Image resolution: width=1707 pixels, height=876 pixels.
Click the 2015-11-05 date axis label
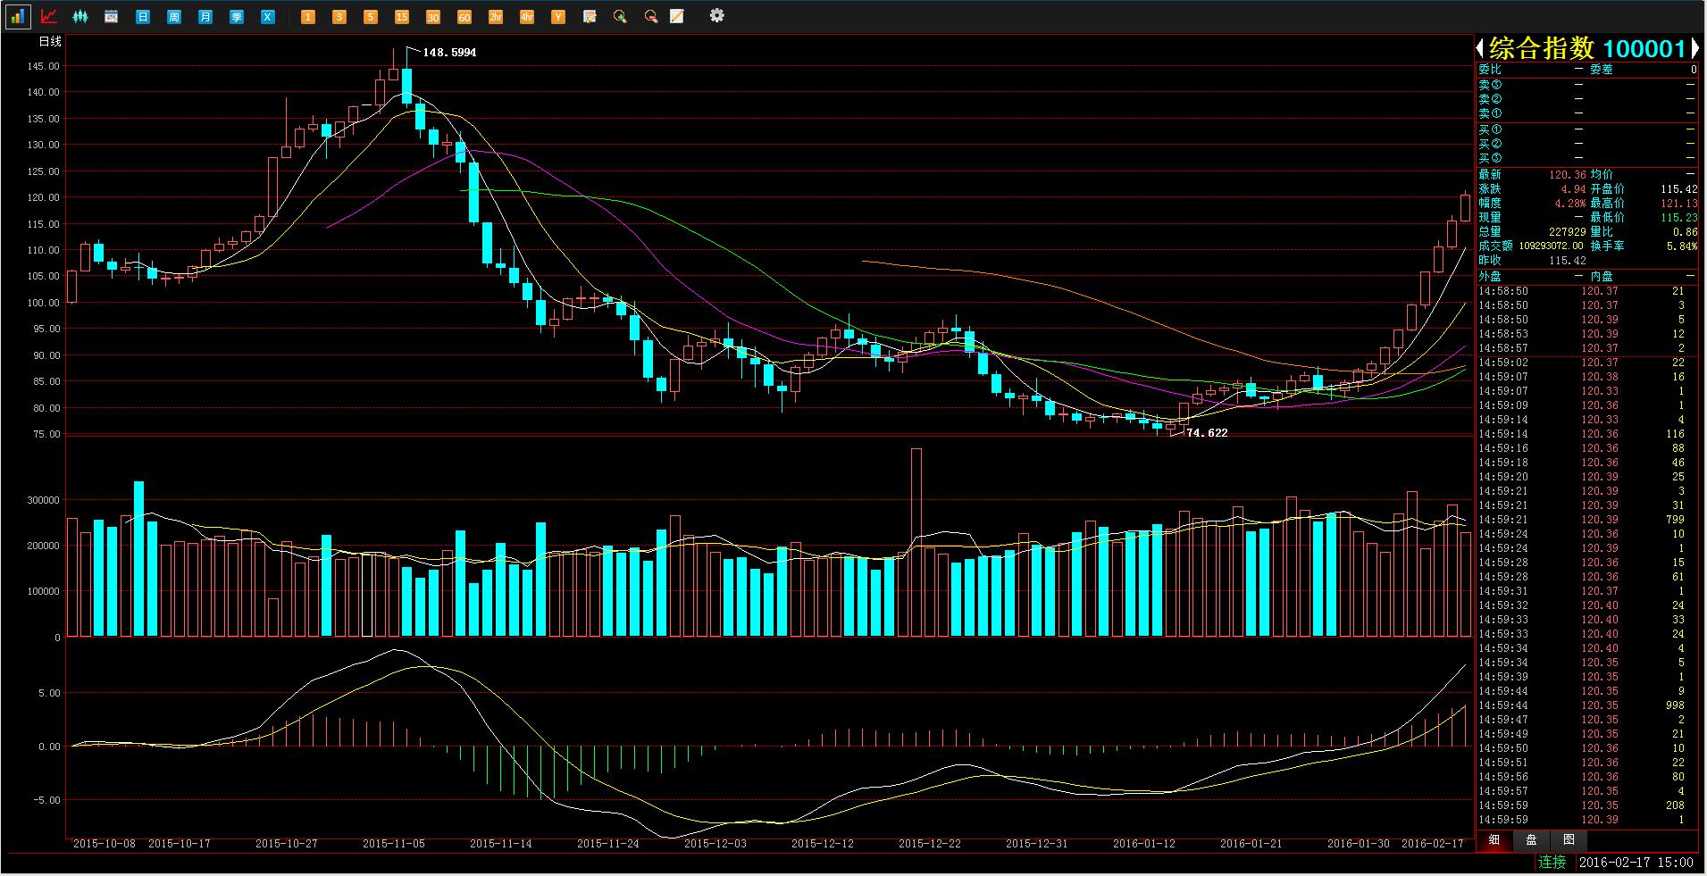[x=394, y=844]
